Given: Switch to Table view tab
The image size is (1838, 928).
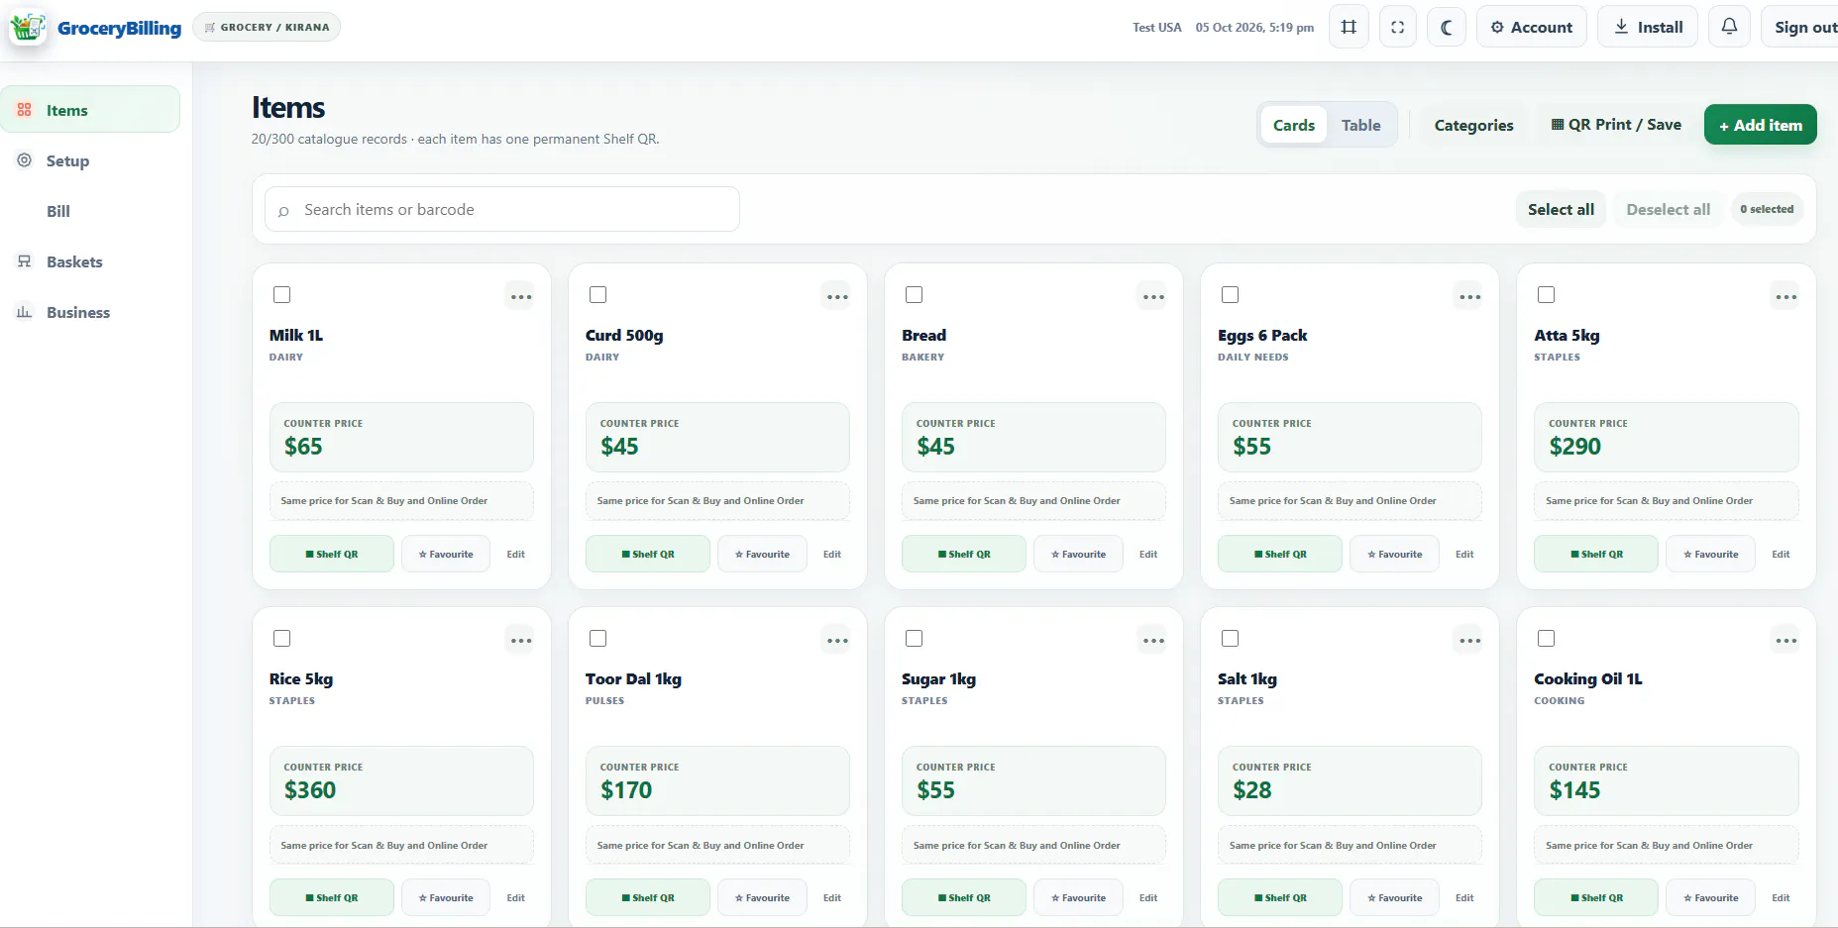Looking at the screenshot, I should tap(1360, 125).
